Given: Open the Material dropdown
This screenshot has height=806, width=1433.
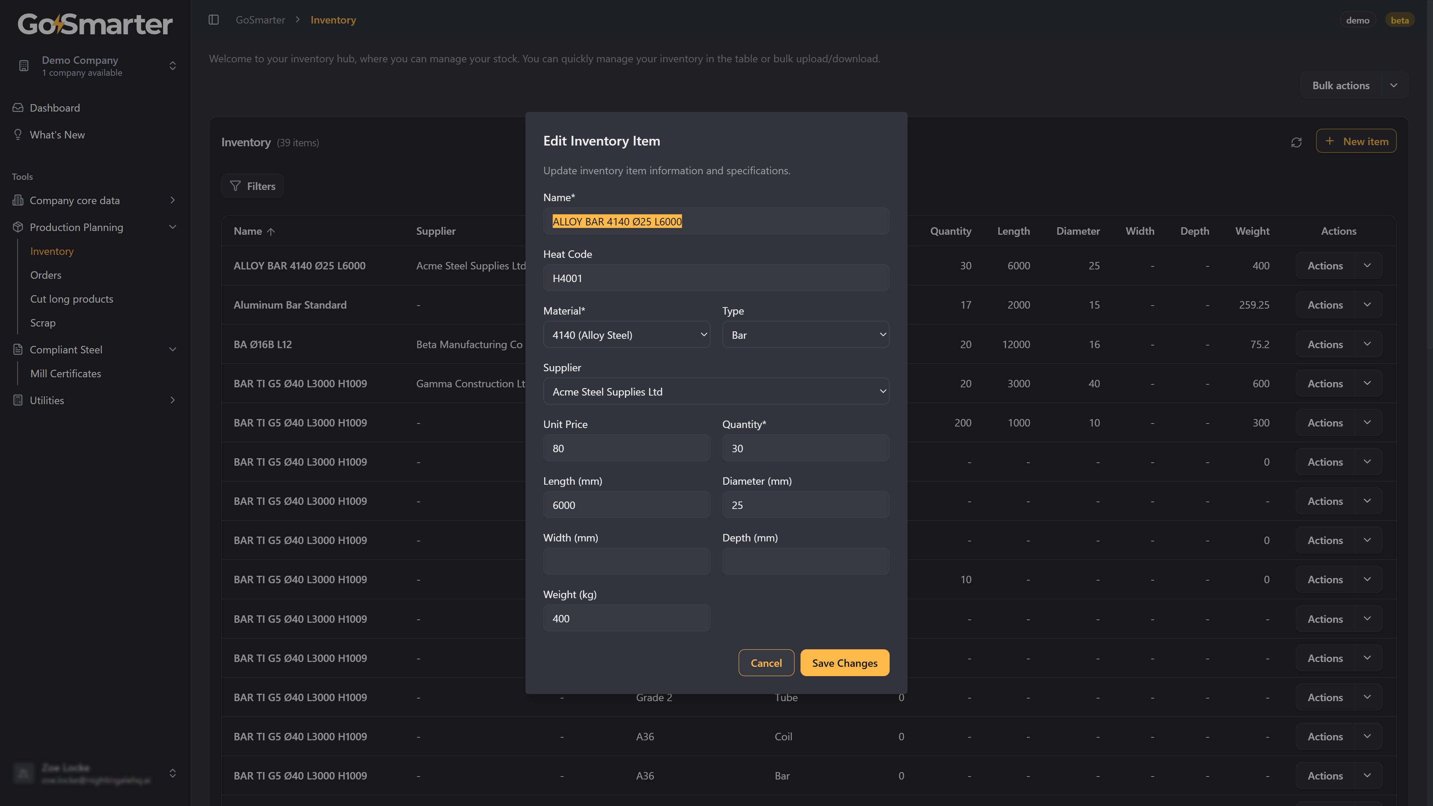Looking at the screenshot, I should 627,335.
